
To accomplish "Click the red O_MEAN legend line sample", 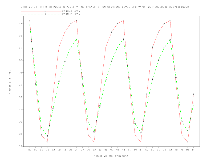I will [x=41, y=11].
